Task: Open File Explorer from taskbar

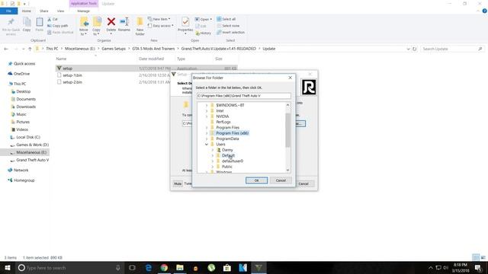Action: [180, 267]
